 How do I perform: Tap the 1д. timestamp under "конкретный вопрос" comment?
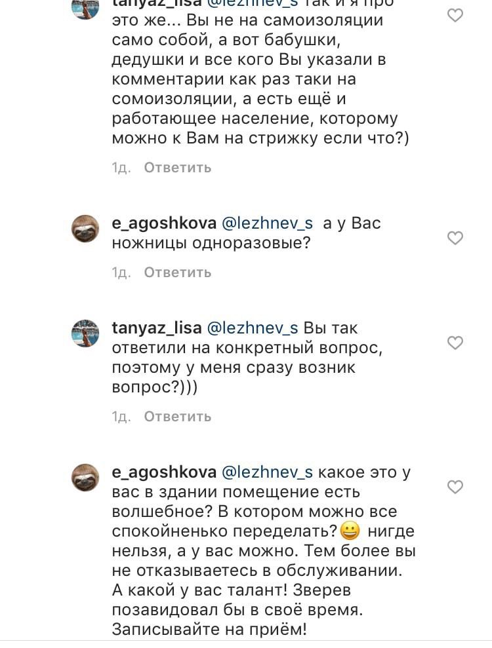tap(121, 416)
